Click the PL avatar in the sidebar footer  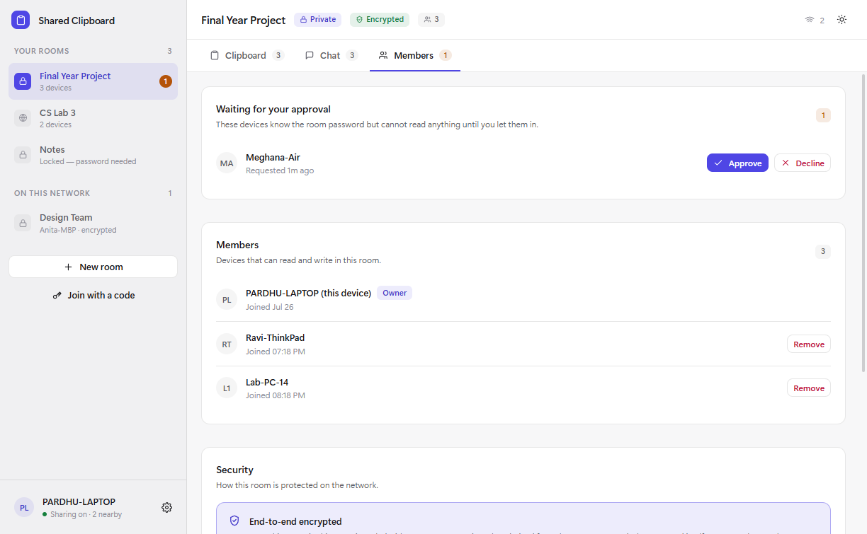pos(24,507)
